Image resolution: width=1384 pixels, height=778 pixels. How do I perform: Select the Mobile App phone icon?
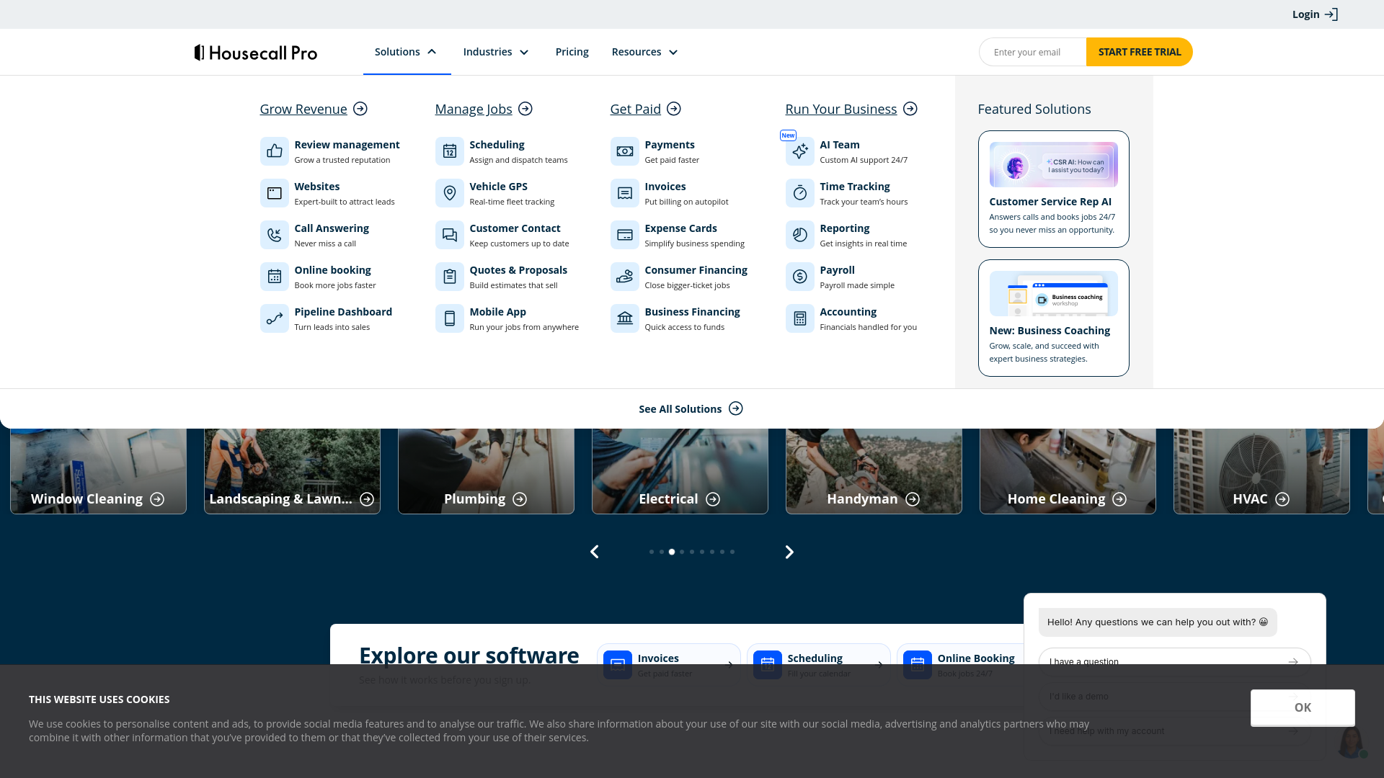point(450,318)
